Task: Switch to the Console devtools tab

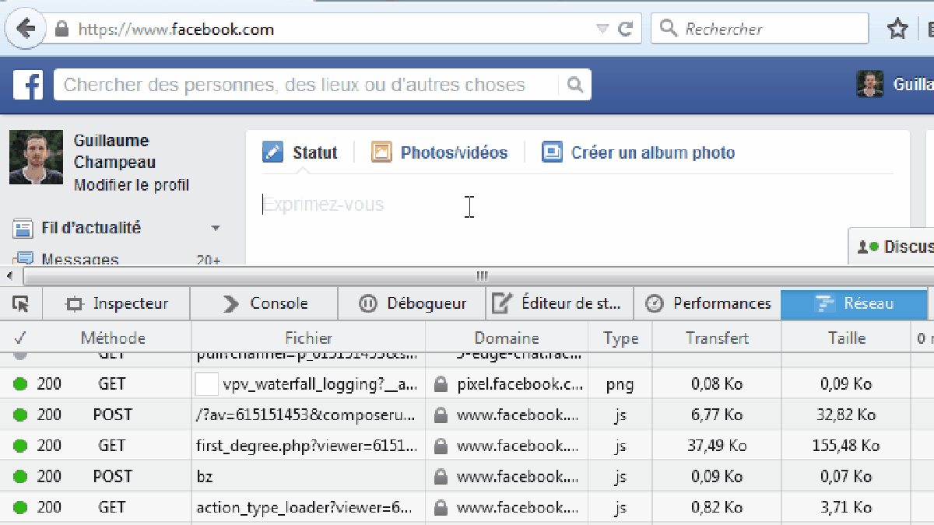Action: [x=265, y=303]
